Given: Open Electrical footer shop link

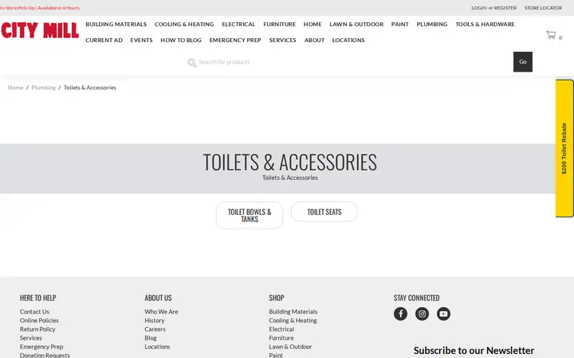Looking at the screenshot, I should click(x=281, y=329).
